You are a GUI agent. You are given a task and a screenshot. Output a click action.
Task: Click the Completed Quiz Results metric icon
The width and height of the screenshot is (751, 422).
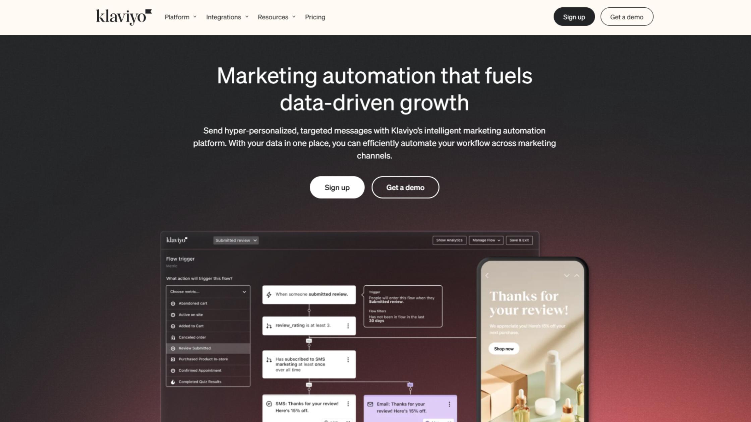174,381
